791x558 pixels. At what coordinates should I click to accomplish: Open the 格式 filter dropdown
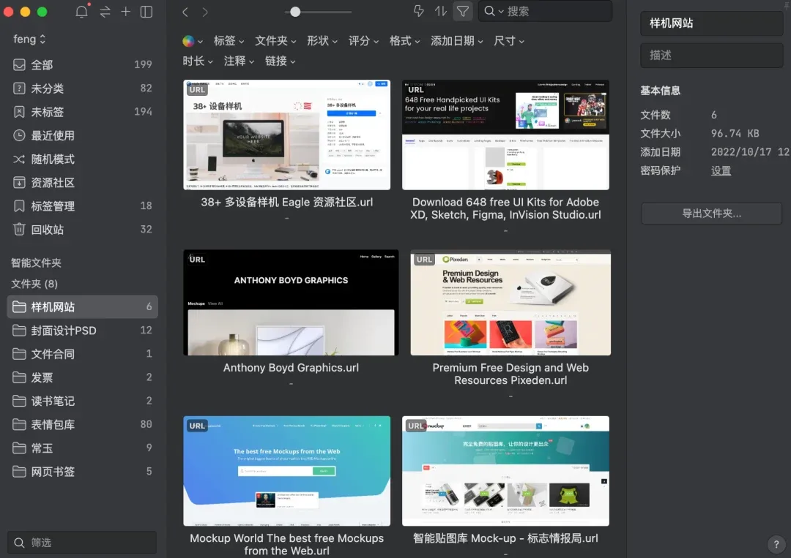(404, 41)
